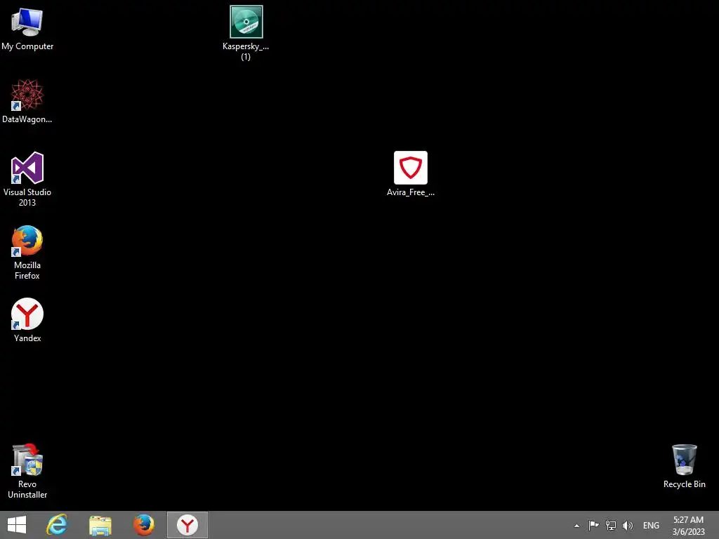Image resolution: width=719 pixels, height=539 pixels.
Task: Change the ENG input language
Action: (651, 526)
